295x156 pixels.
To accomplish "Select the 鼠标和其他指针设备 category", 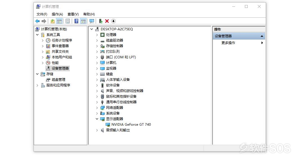I will (x=121, y=97).
